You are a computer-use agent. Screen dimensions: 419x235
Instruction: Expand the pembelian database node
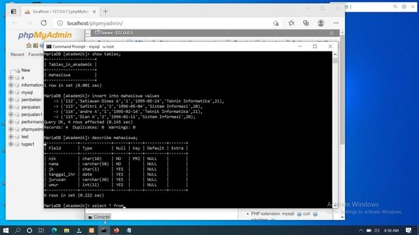point(11,100)
